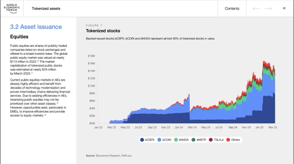Image resolution: width=294 pixels, height=164 pixels.
Task: Click the $10M y-axis label
Action: click(x=91, y=86)
